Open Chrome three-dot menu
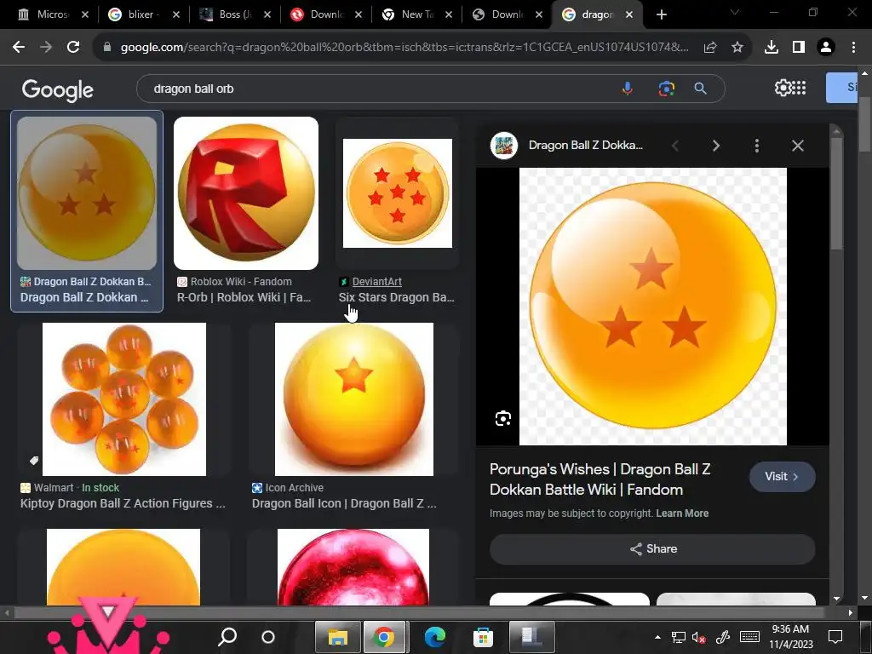872x654 pixels. tap(853, 48)
